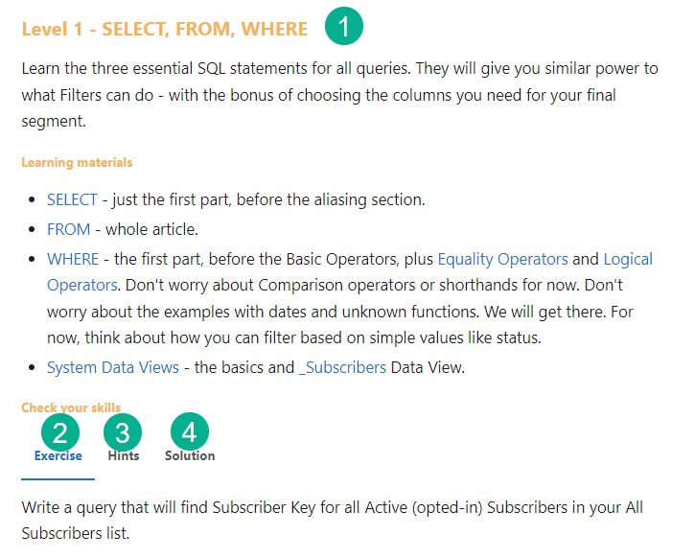
Task: Click the green number 4 marker
Action: point(189,432)
